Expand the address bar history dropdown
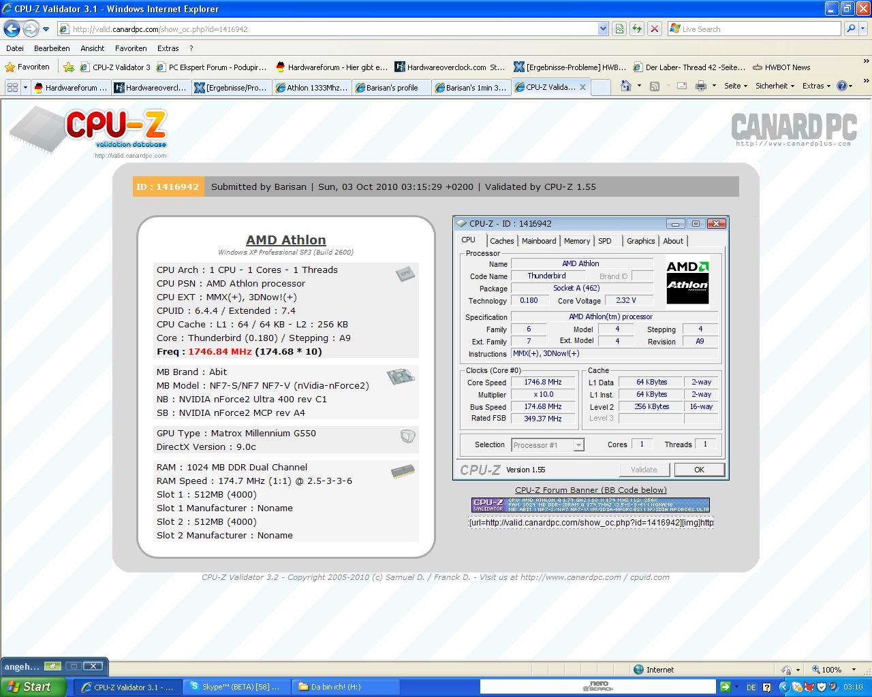This screenshot has height=697, width=872. click(603, 29)
